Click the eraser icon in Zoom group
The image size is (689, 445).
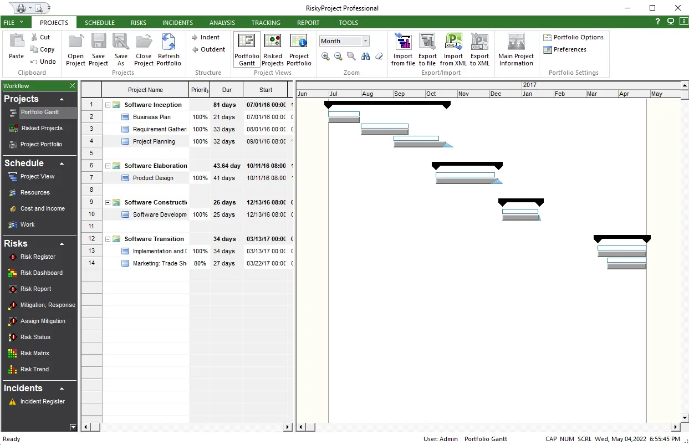click(x=379, y=56)
